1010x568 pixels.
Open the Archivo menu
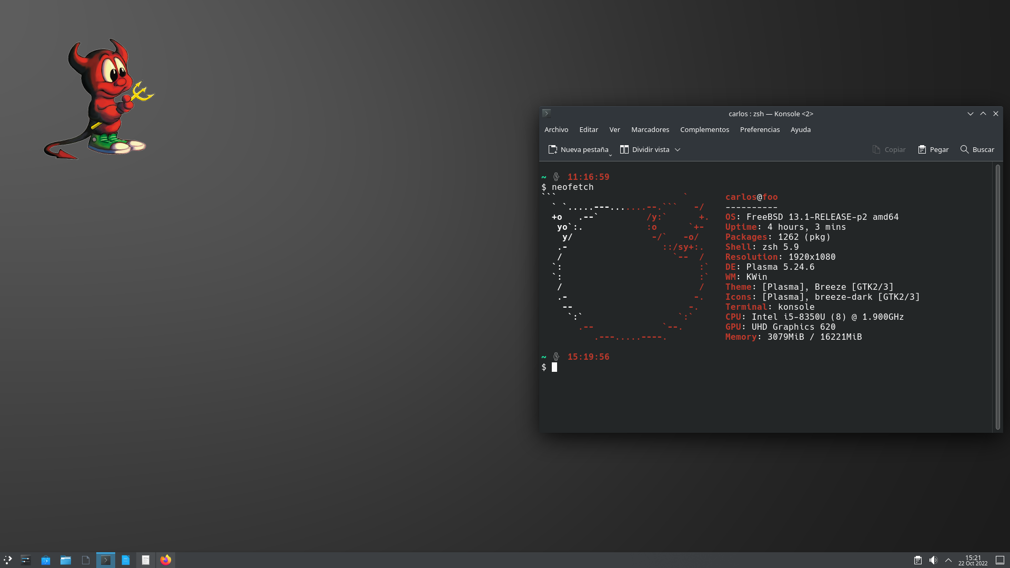tap(556, 129)
